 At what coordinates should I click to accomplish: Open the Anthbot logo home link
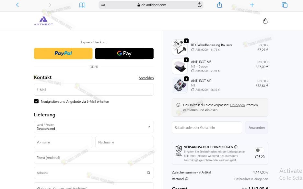[43, 21]
